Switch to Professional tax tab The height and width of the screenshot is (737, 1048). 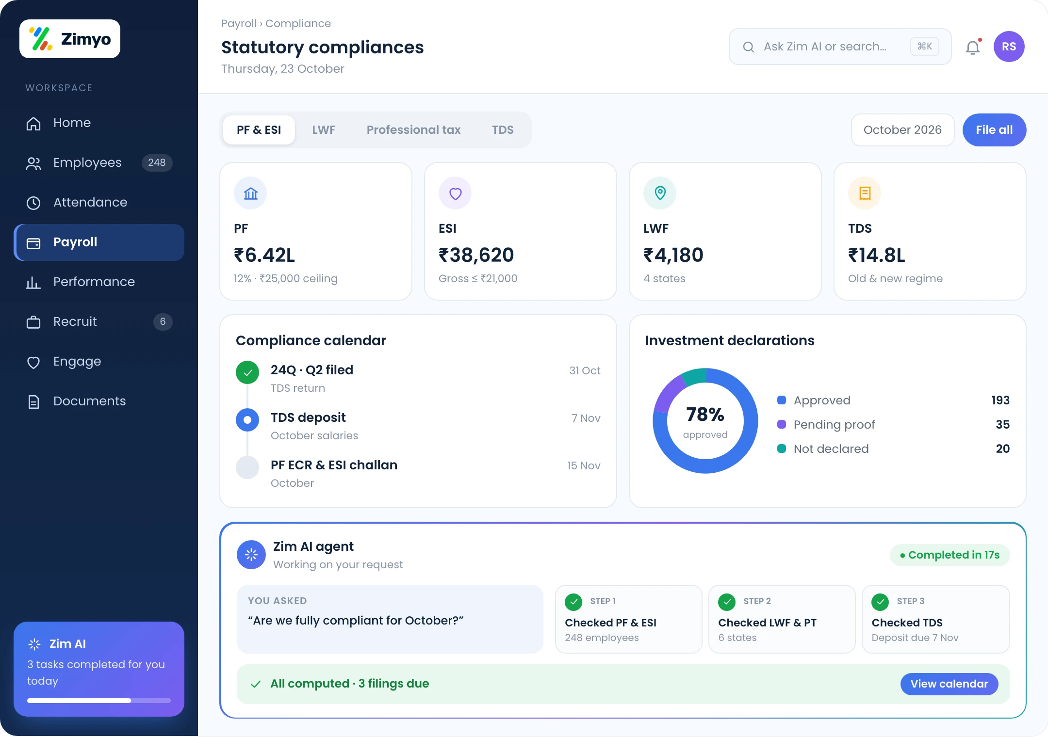click(x=413, y=130)
